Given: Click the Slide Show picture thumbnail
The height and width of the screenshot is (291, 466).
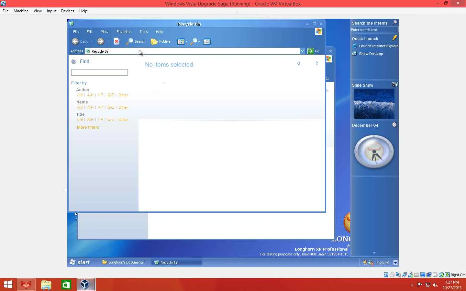Looking at the screenshot, I should [374, 104].
